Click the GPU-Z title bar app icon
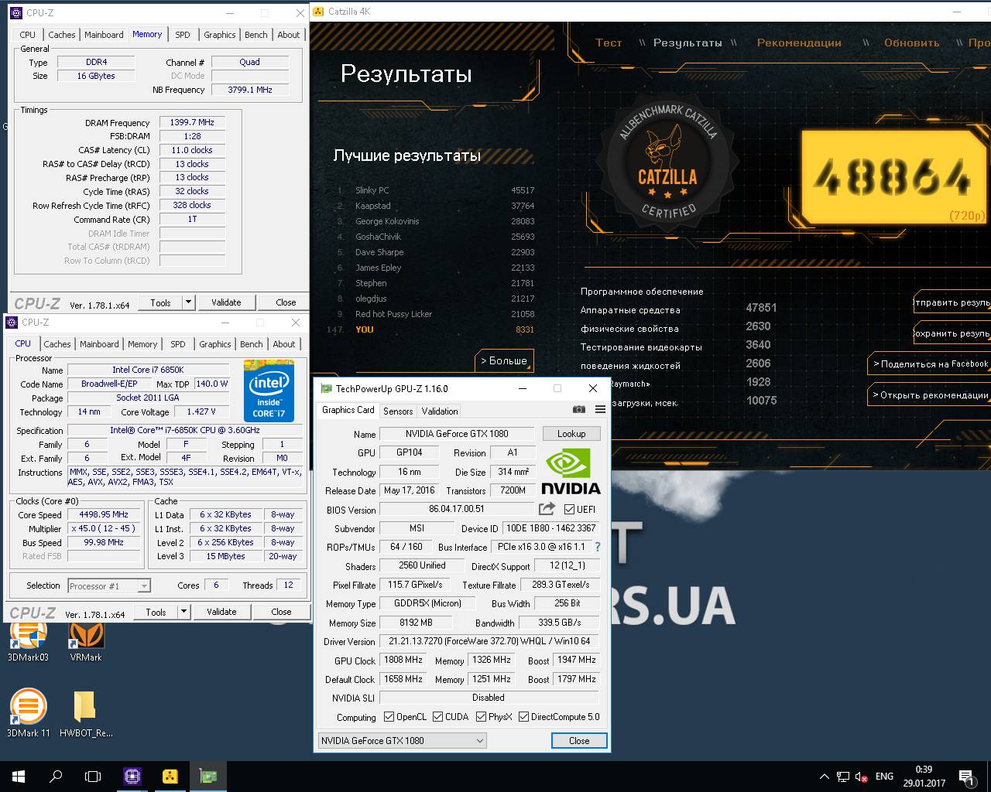Image resolution: width=991 pixels, height=792 pixels. 326,388
